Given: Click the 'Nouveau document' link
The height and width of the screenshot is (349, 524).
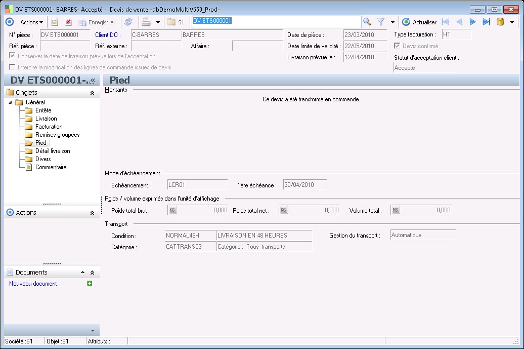Looking at the screenshot, I should click(33, 284).
